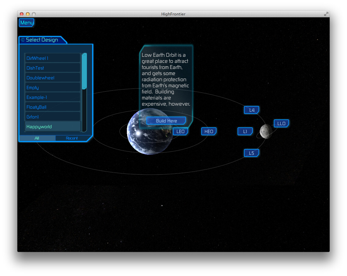The height and width of the screenshot is (276, 347).
Task: Pick the Example-1 design
Action: pyautogui.click(x=52, y=97)
